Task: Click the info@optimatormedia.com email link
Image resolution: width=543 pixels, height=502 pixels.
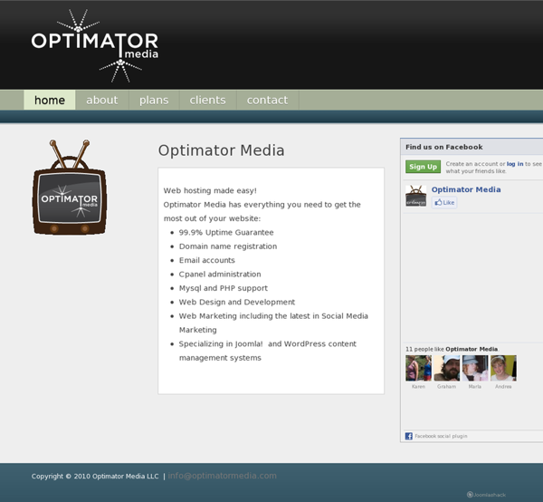Action: coord(223,476)
